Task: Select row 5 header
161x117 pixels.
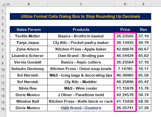Action: [x=3, y=36]
